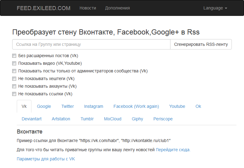Enable Не показывать хештеги (Vk)
Image resolution: width=244 pixels, height=168 pixels.
coord(14,79)
